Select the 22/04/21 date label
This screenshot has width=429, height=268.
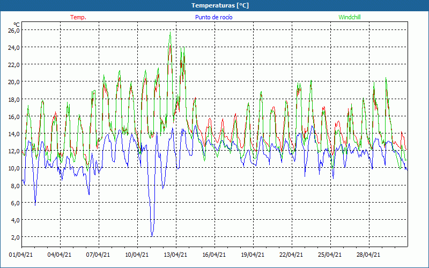(291, 255)
